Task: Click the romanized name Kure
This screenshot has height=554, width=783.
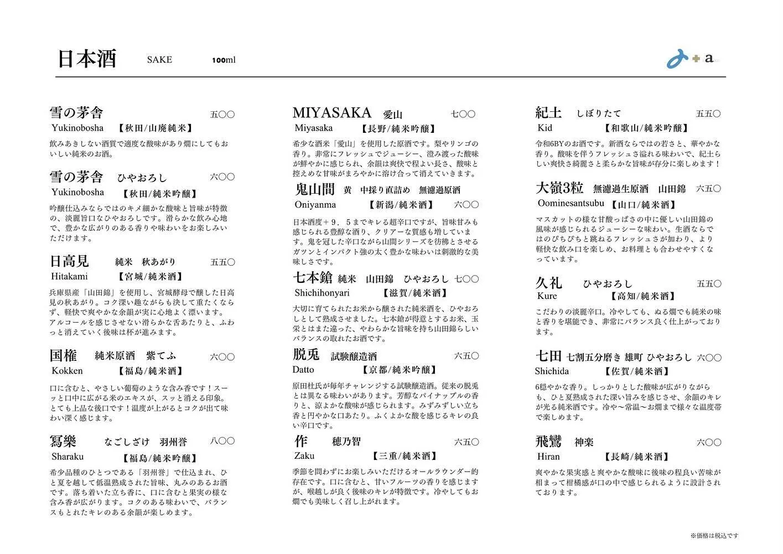Action: pyautogui.click(x=547, y=296)
